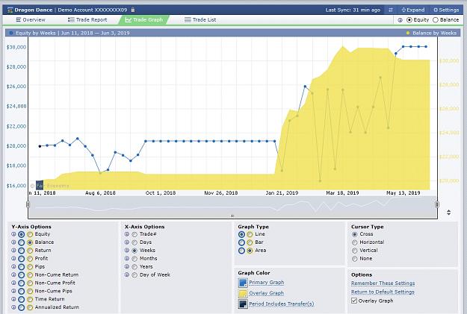This screenshot has height=314, width=467.
Task: Click the Overlay Graph yellow color swatch
Action: [x=243, y=293]
